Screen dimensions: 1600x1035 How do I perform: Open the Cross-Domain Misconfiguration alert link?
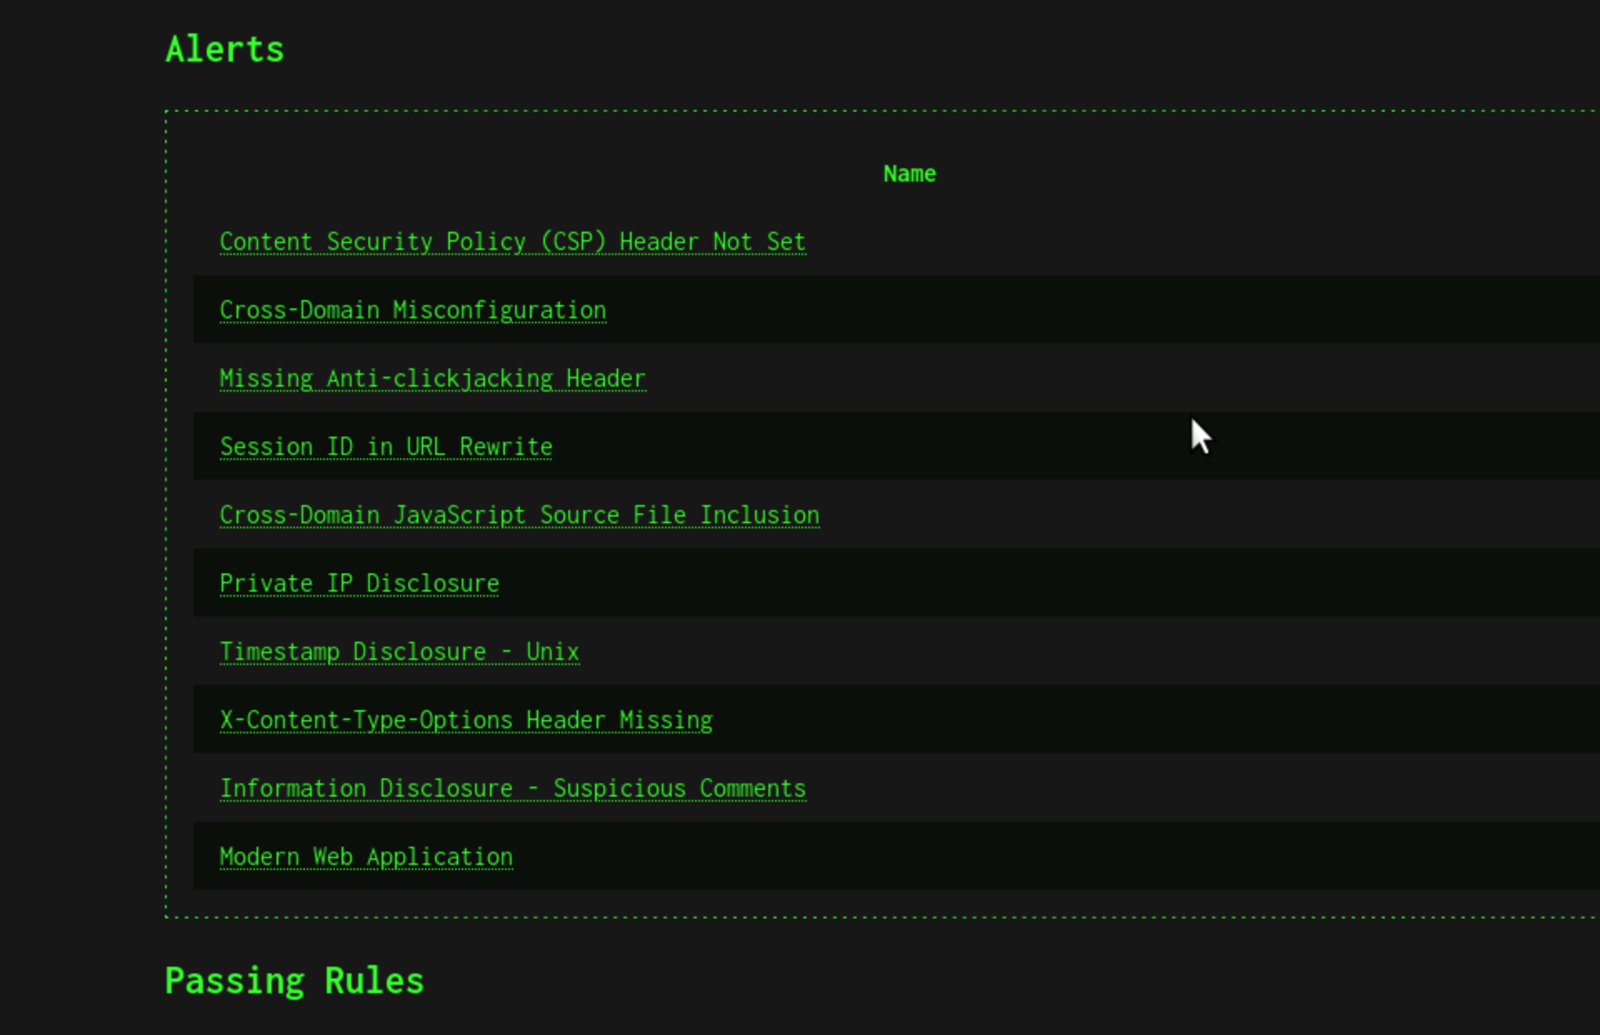(412, 310)
